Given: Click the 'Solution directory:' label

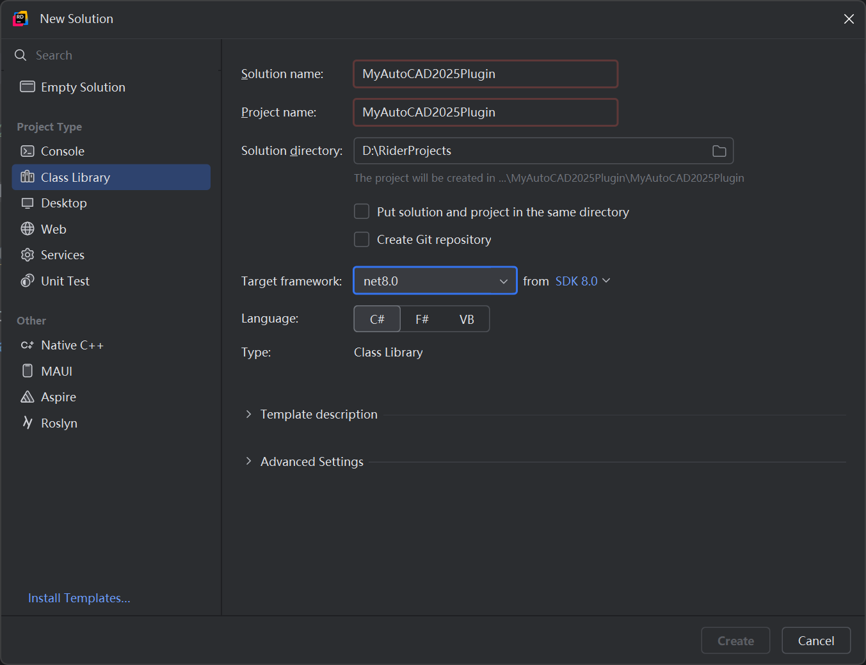Looking at the screenshot, I should click(292, 150).
